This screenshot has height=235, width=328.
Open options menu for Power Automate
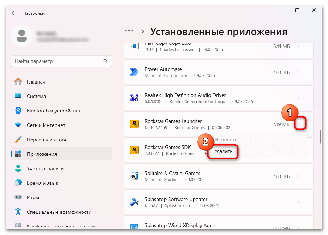[300, 72]
